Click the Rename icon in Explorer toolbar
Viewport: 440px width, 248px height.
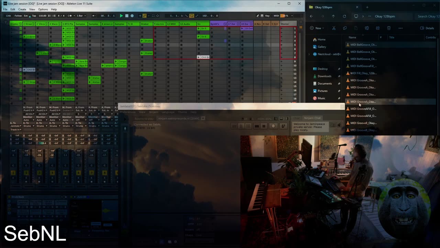[x=367, y=28]
